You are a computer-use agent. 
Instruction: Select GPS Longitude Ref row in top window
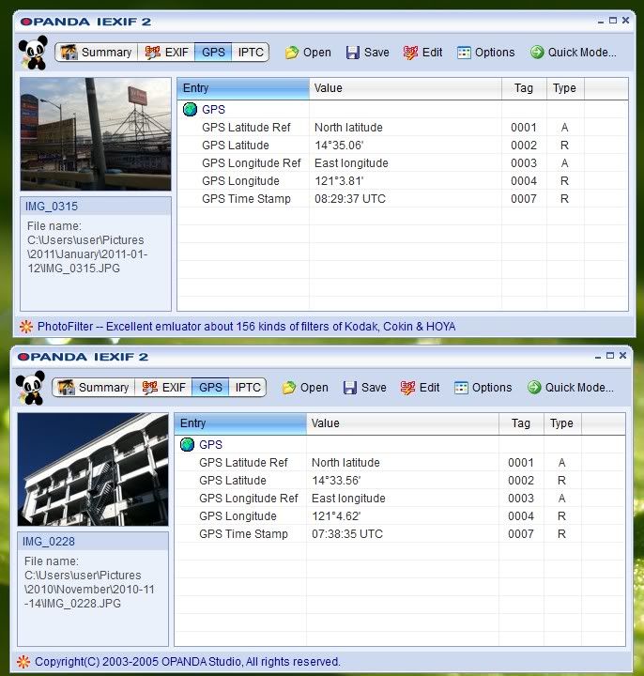click(x=403, y=163)
